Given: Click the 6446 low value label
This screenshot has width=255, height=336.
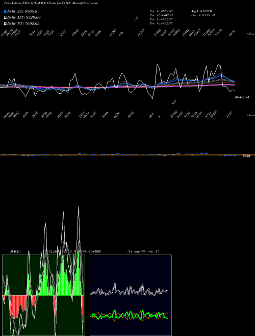Looking at the screenshot, I should [6, 115].
